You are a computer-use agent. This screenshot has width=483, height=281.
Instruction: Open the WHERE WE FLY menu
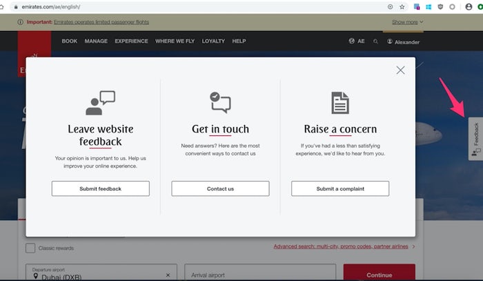coord(175,41)
